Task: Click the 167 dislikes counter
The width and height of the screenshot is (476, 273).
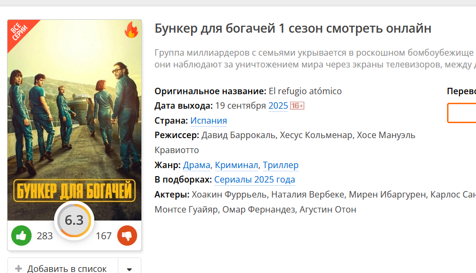Action: coord(103,236)
